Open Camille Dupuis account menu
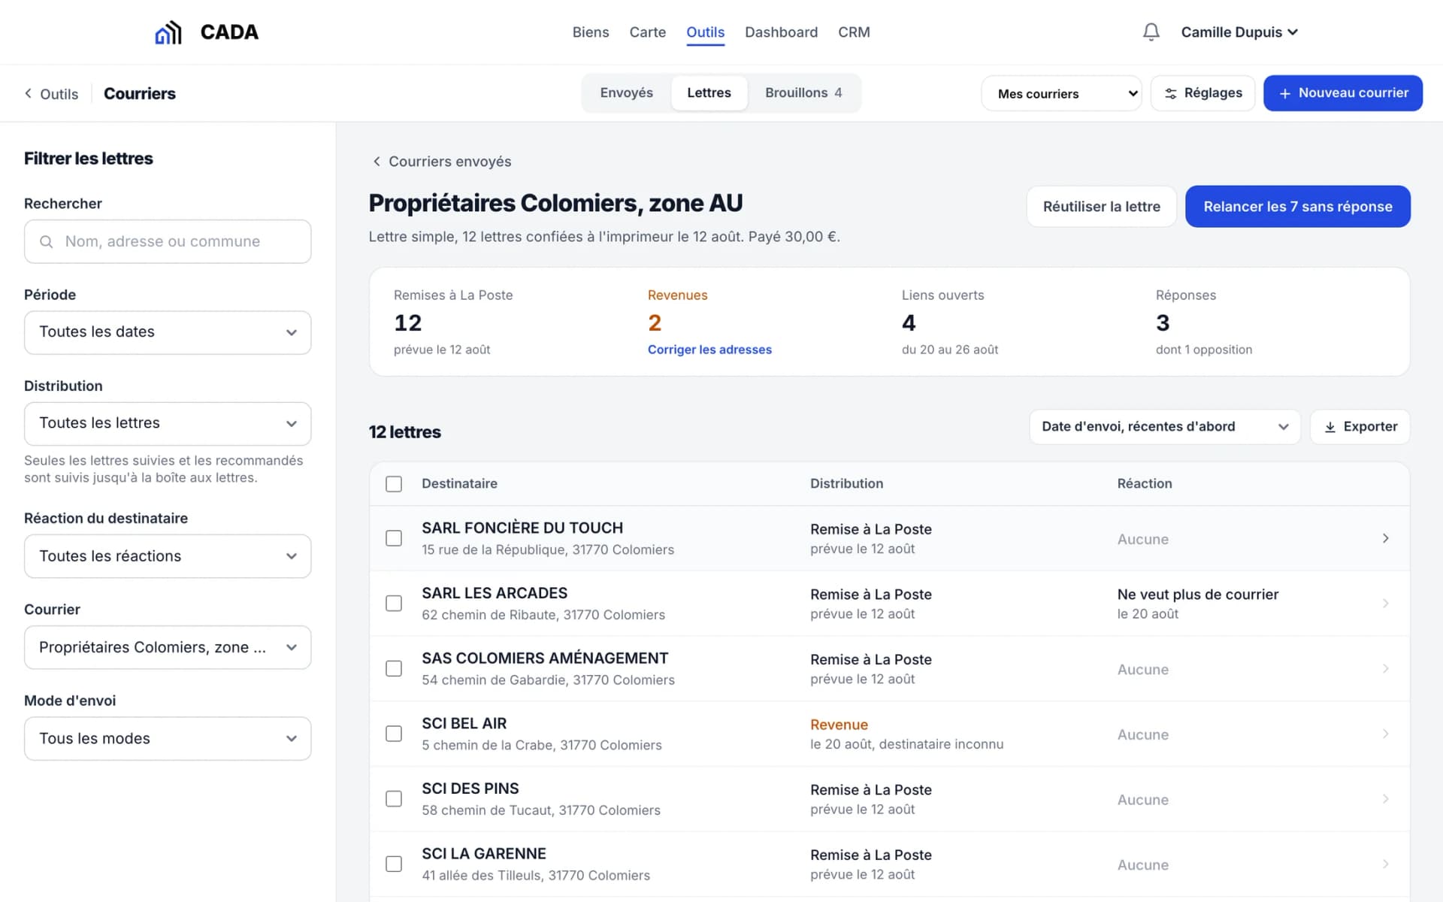This screenshot has width=1443, height=902. pyautogui.click(x=1239, y=32)
